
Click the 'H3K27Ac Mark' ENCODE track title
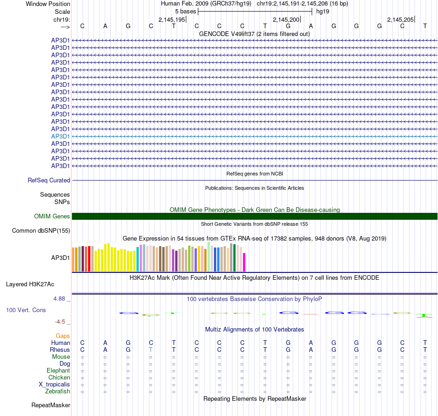[x=255, y=278]
